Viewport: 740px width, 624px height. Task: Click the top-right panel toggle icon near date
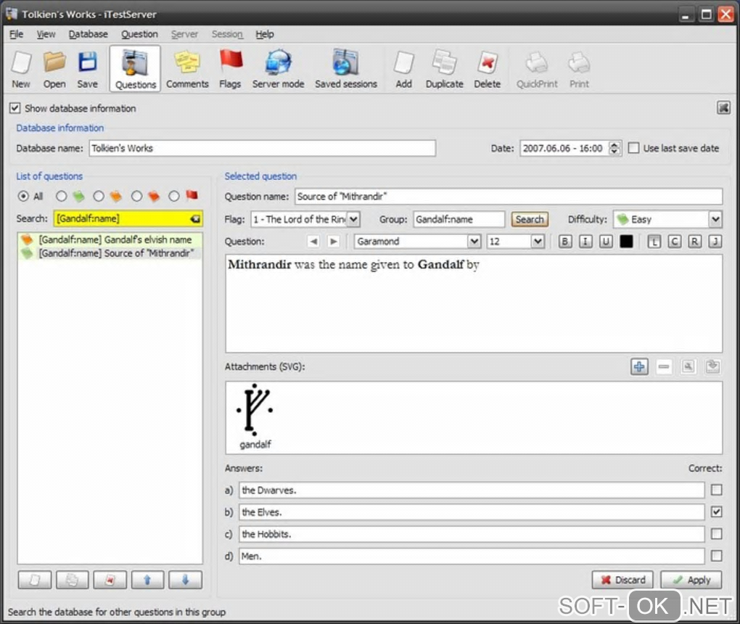click(x=723, y=107)
